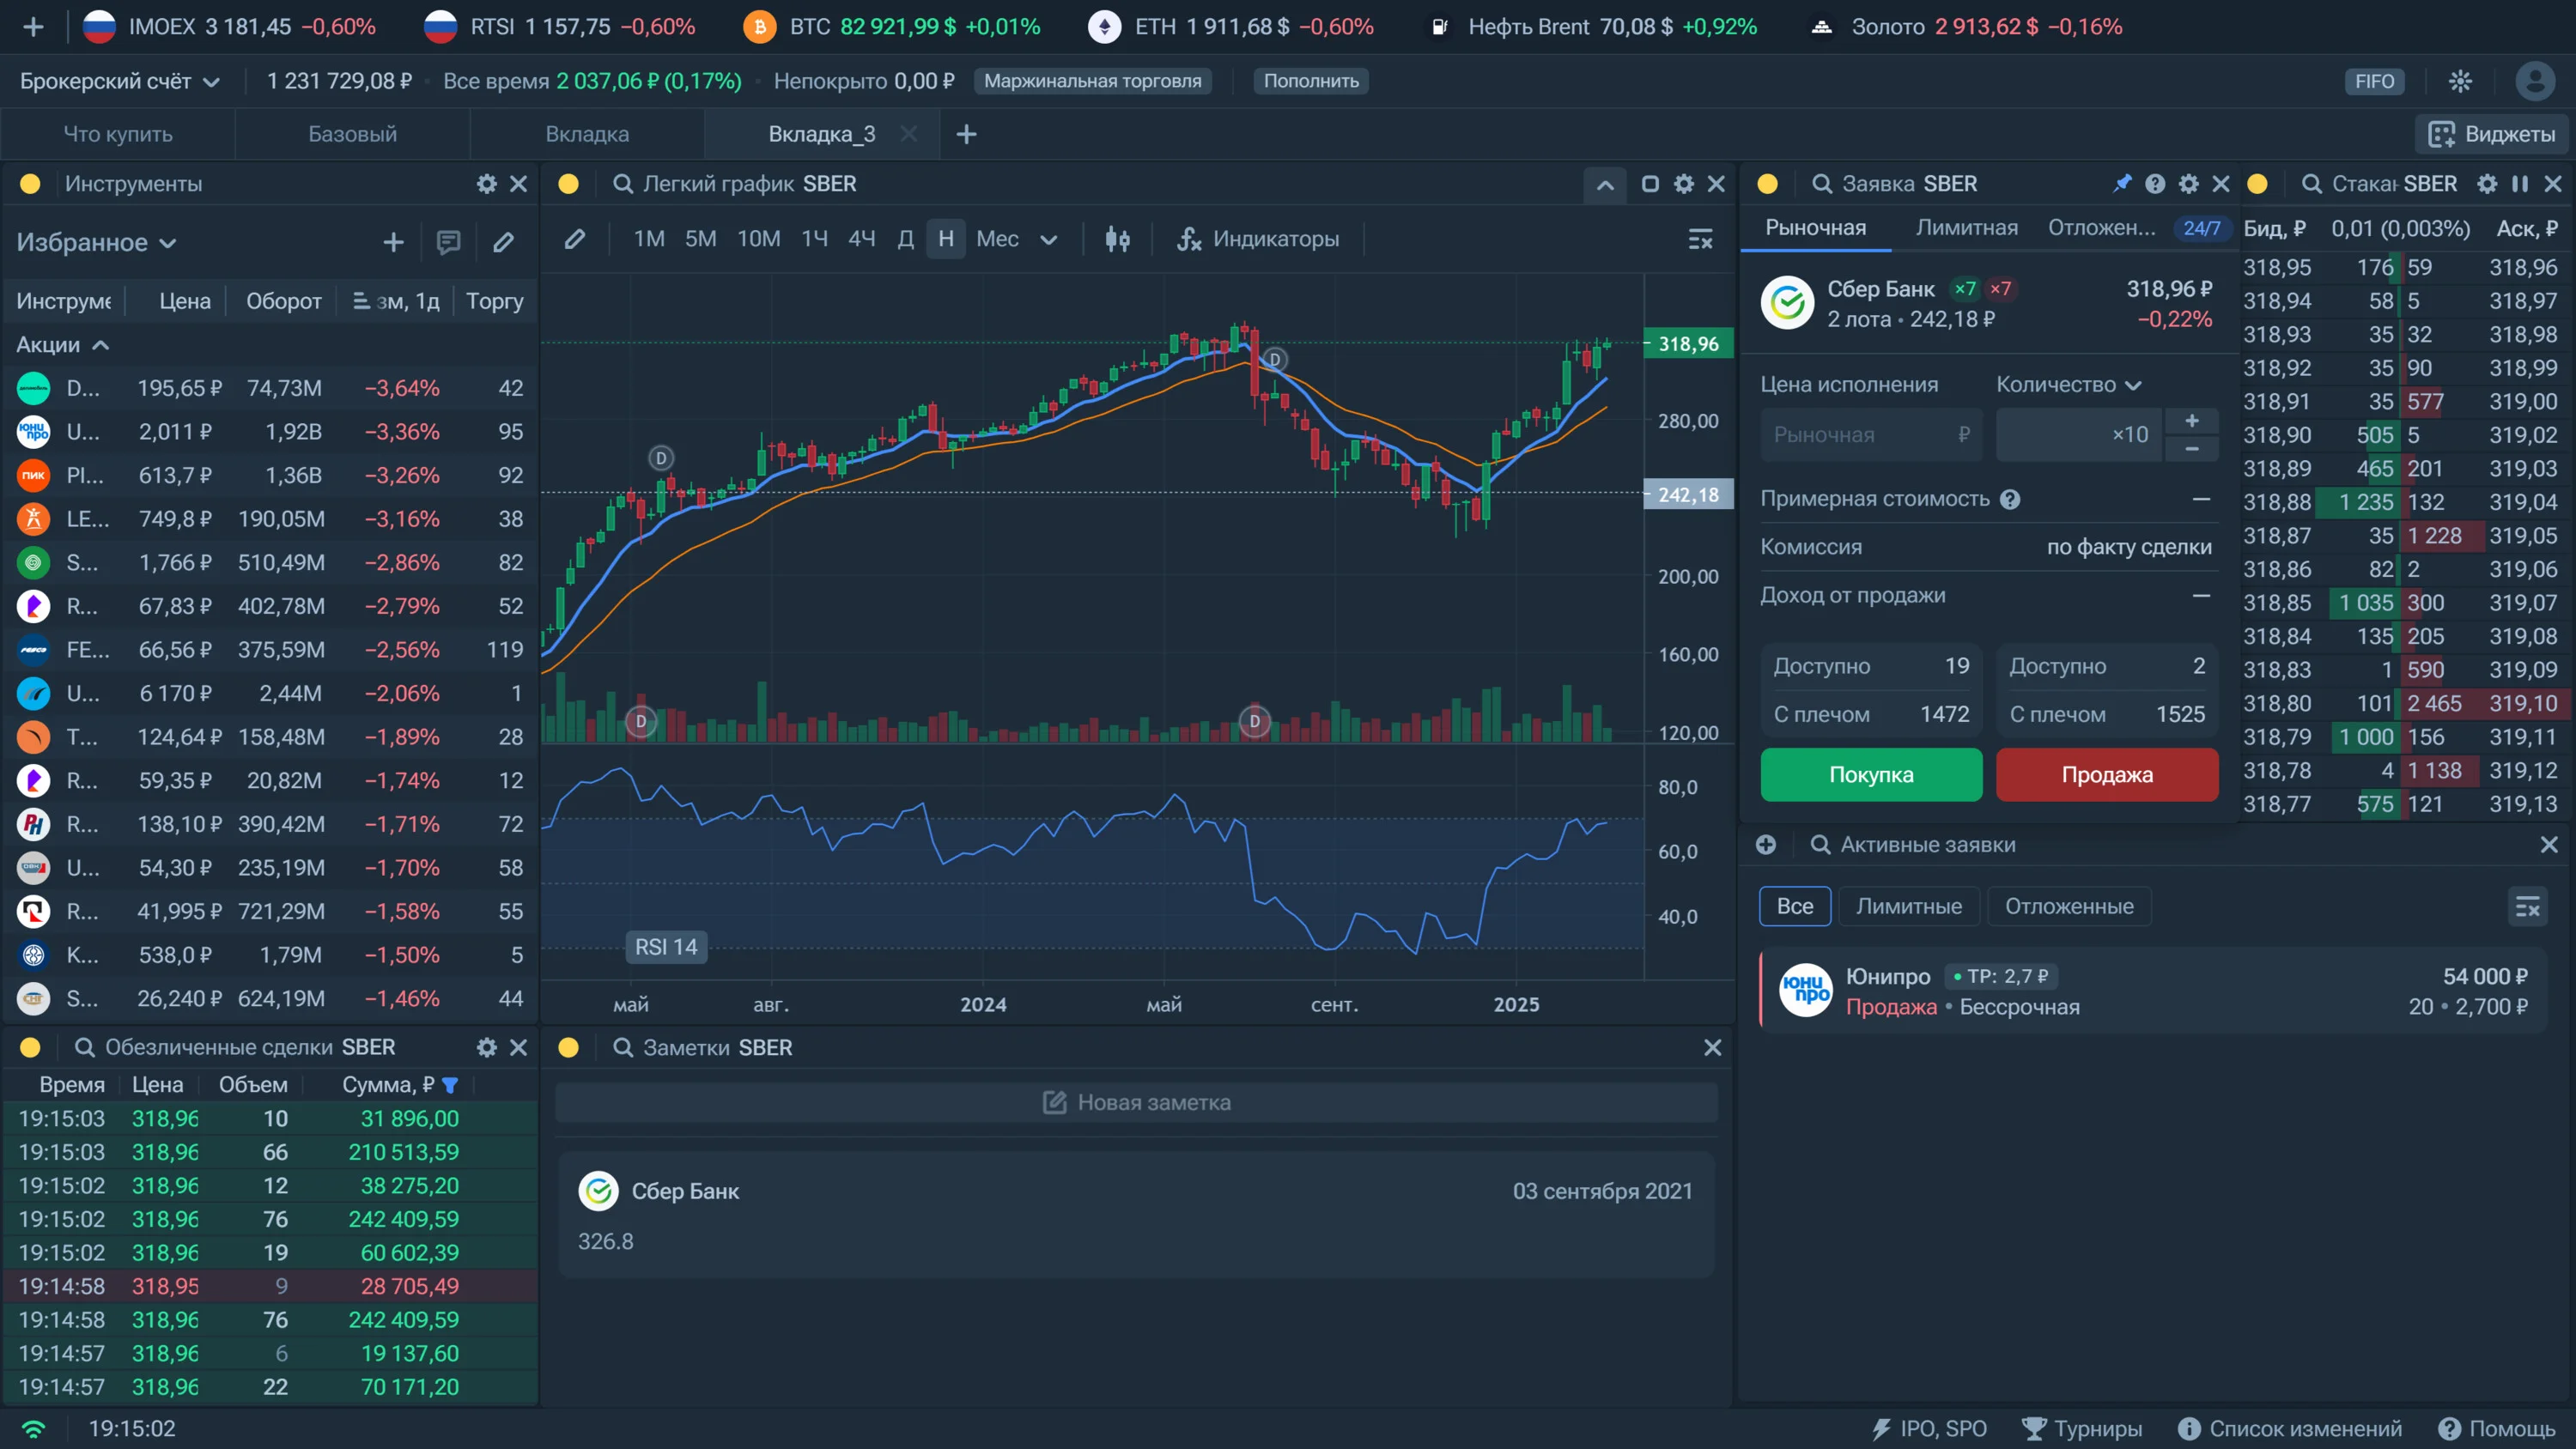Click yellow link color dot in Заметки SBER

(568, 1048)
